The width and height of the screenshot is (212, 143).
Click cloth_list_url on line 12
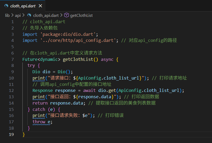click(161, 90)
